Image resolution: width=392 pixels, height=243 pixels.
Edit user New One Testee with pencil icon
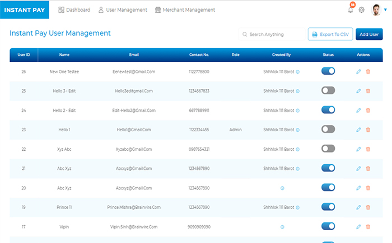pyautogui.click(x=358, y=72)
